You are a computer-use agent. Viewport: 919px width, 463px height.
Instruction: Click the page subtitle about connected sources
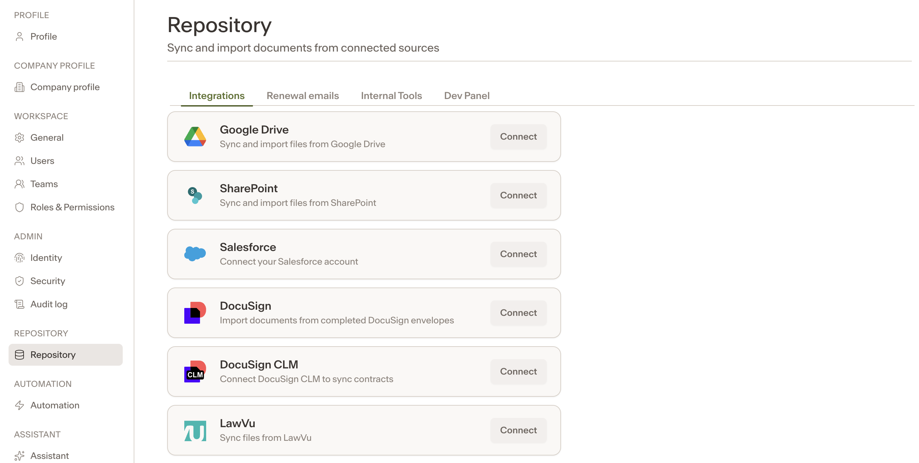coord(303,48)
